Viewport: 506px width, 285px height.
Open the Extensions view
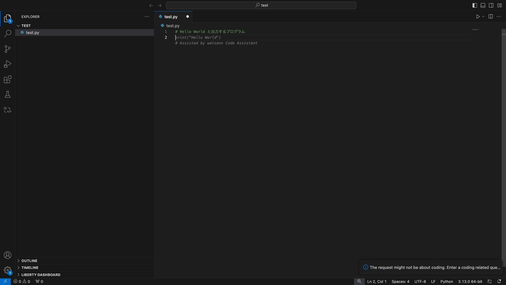tap(8, 79)
